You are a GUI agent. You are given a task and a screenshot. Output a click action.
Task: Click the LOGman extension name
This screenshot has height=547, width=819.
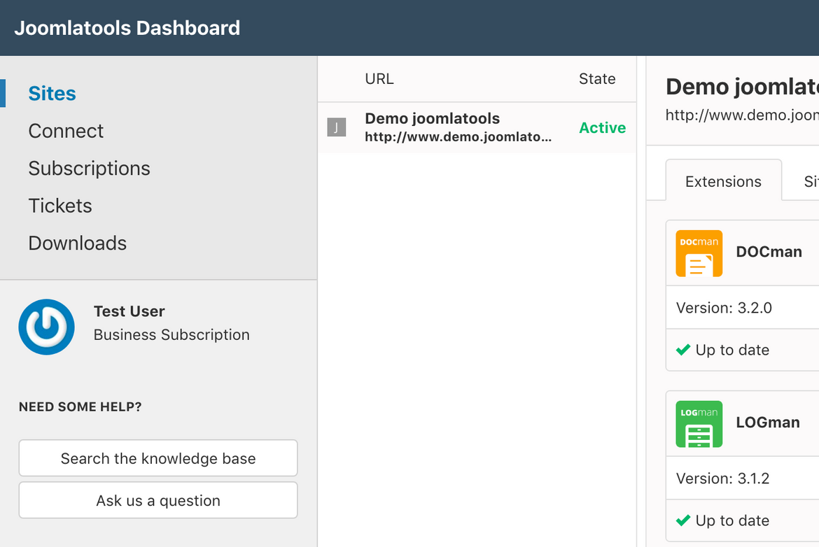tap(768, 422)
